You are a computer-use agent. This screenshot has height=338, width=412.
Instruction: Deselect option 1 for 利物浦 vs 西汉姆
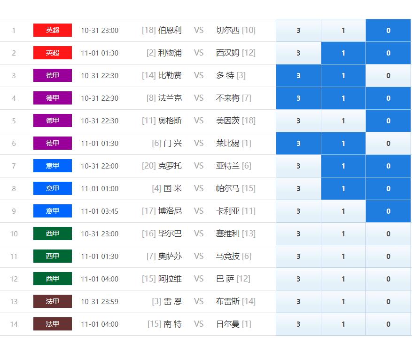click(343, 53)
